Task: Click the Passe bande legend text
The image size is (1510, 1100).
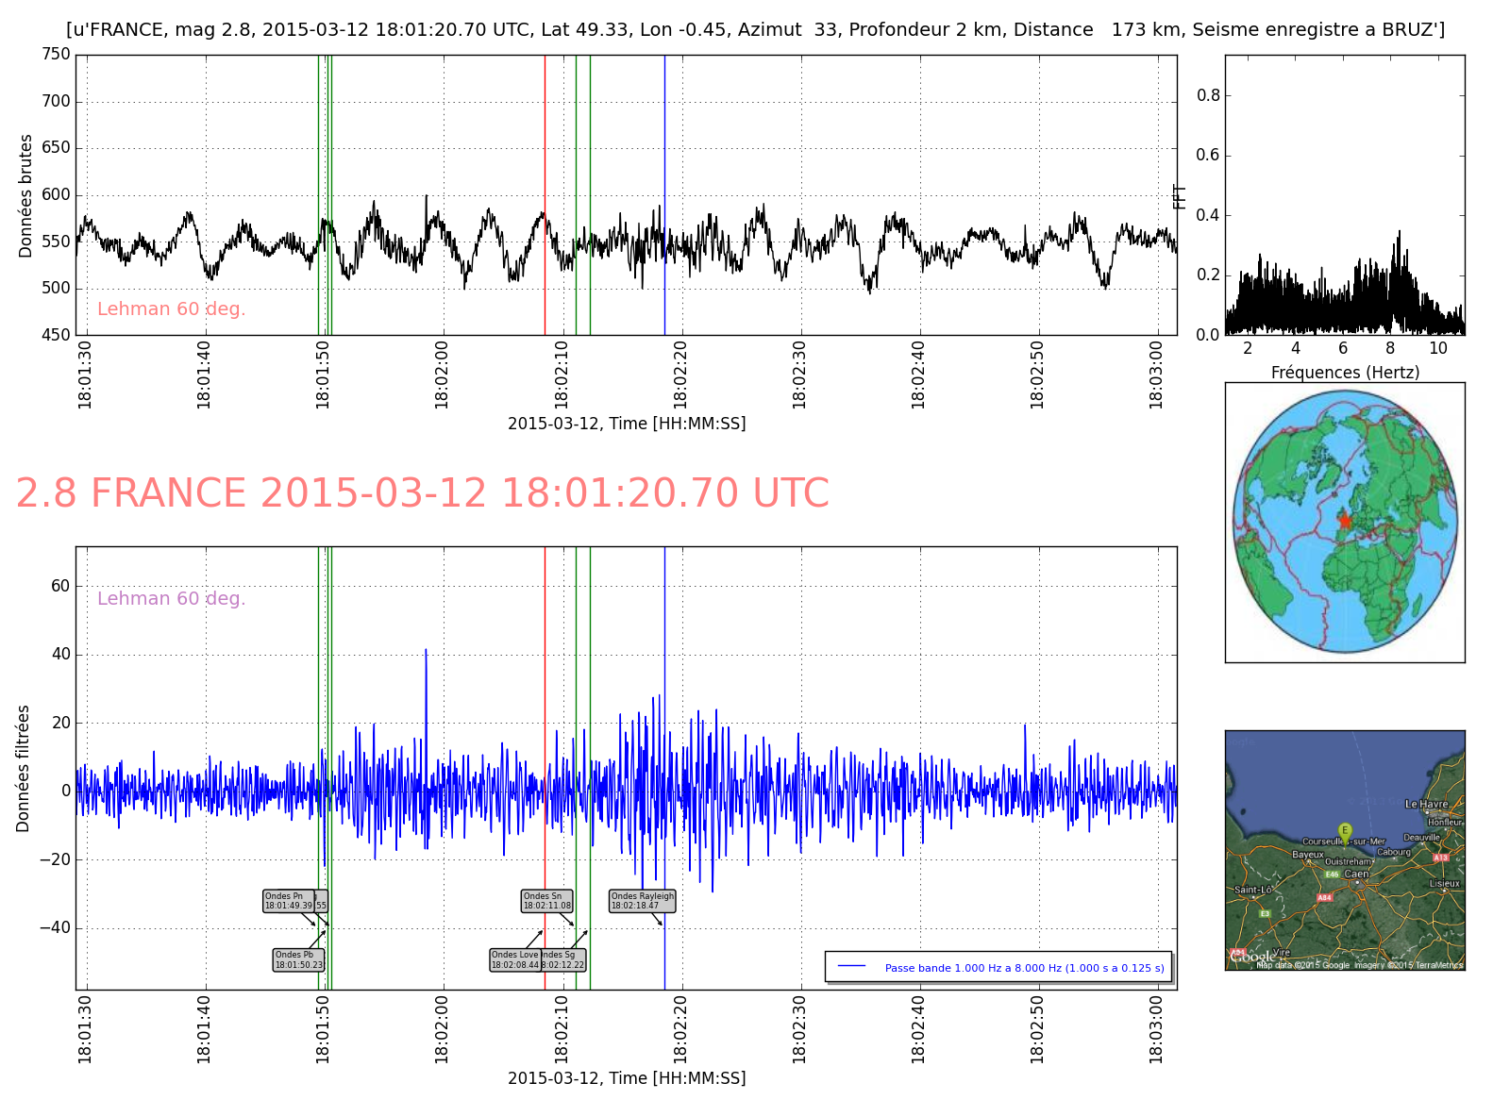Action: point(1024,968)
